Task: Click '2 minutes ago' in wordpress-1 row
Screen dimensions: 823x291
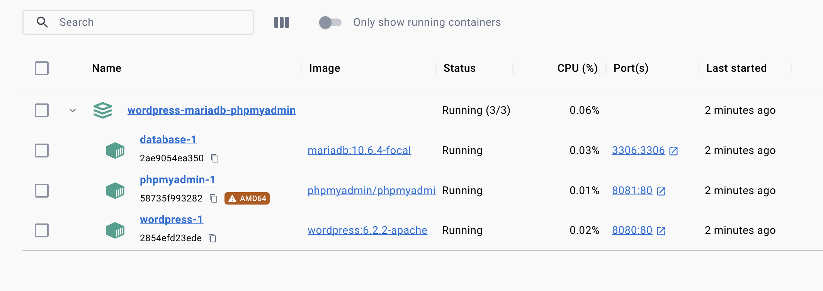Action: 740,230
